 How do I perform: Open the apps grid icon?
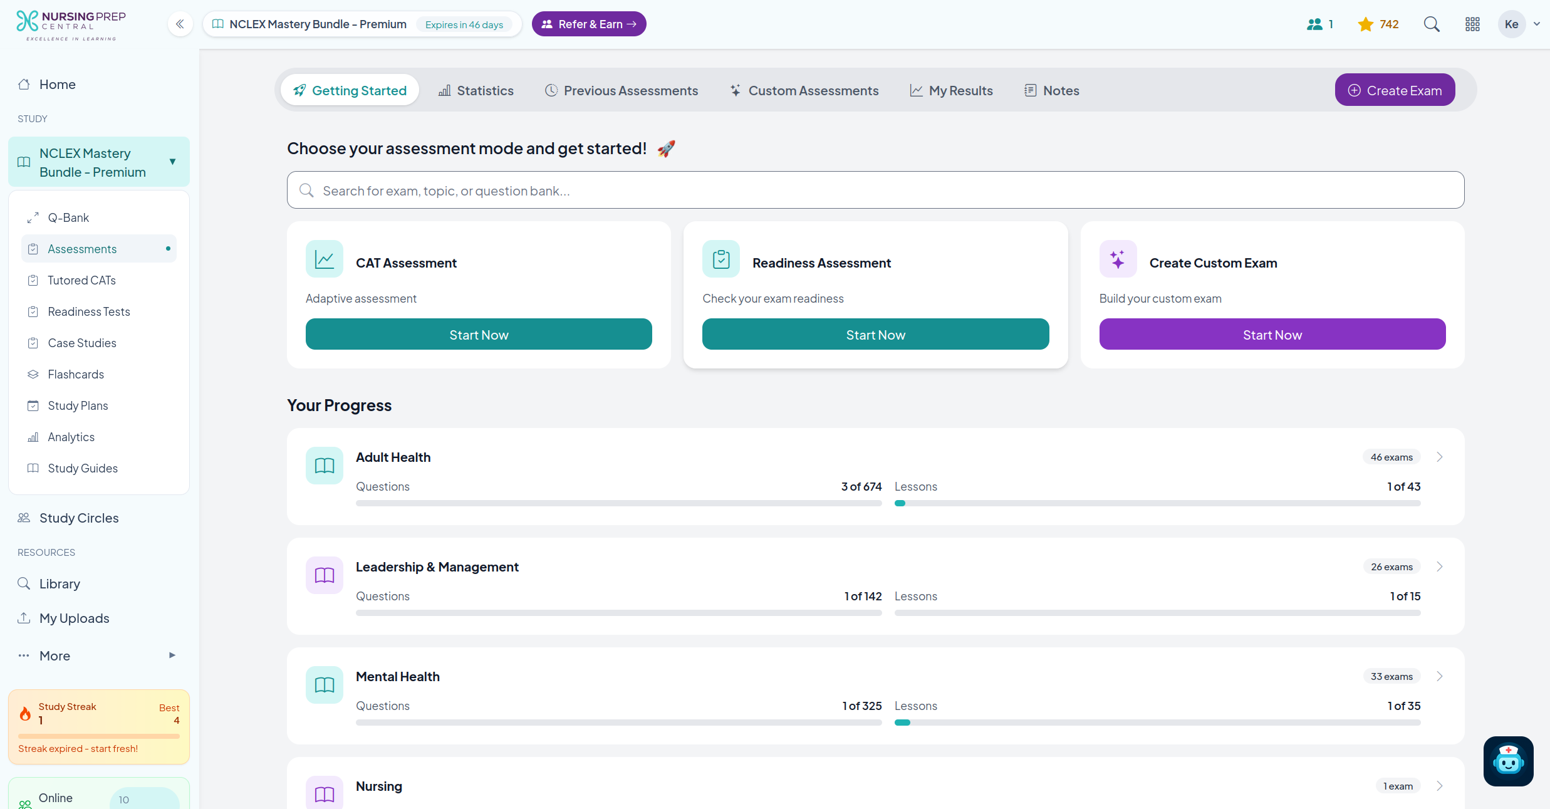[1472, 24]
